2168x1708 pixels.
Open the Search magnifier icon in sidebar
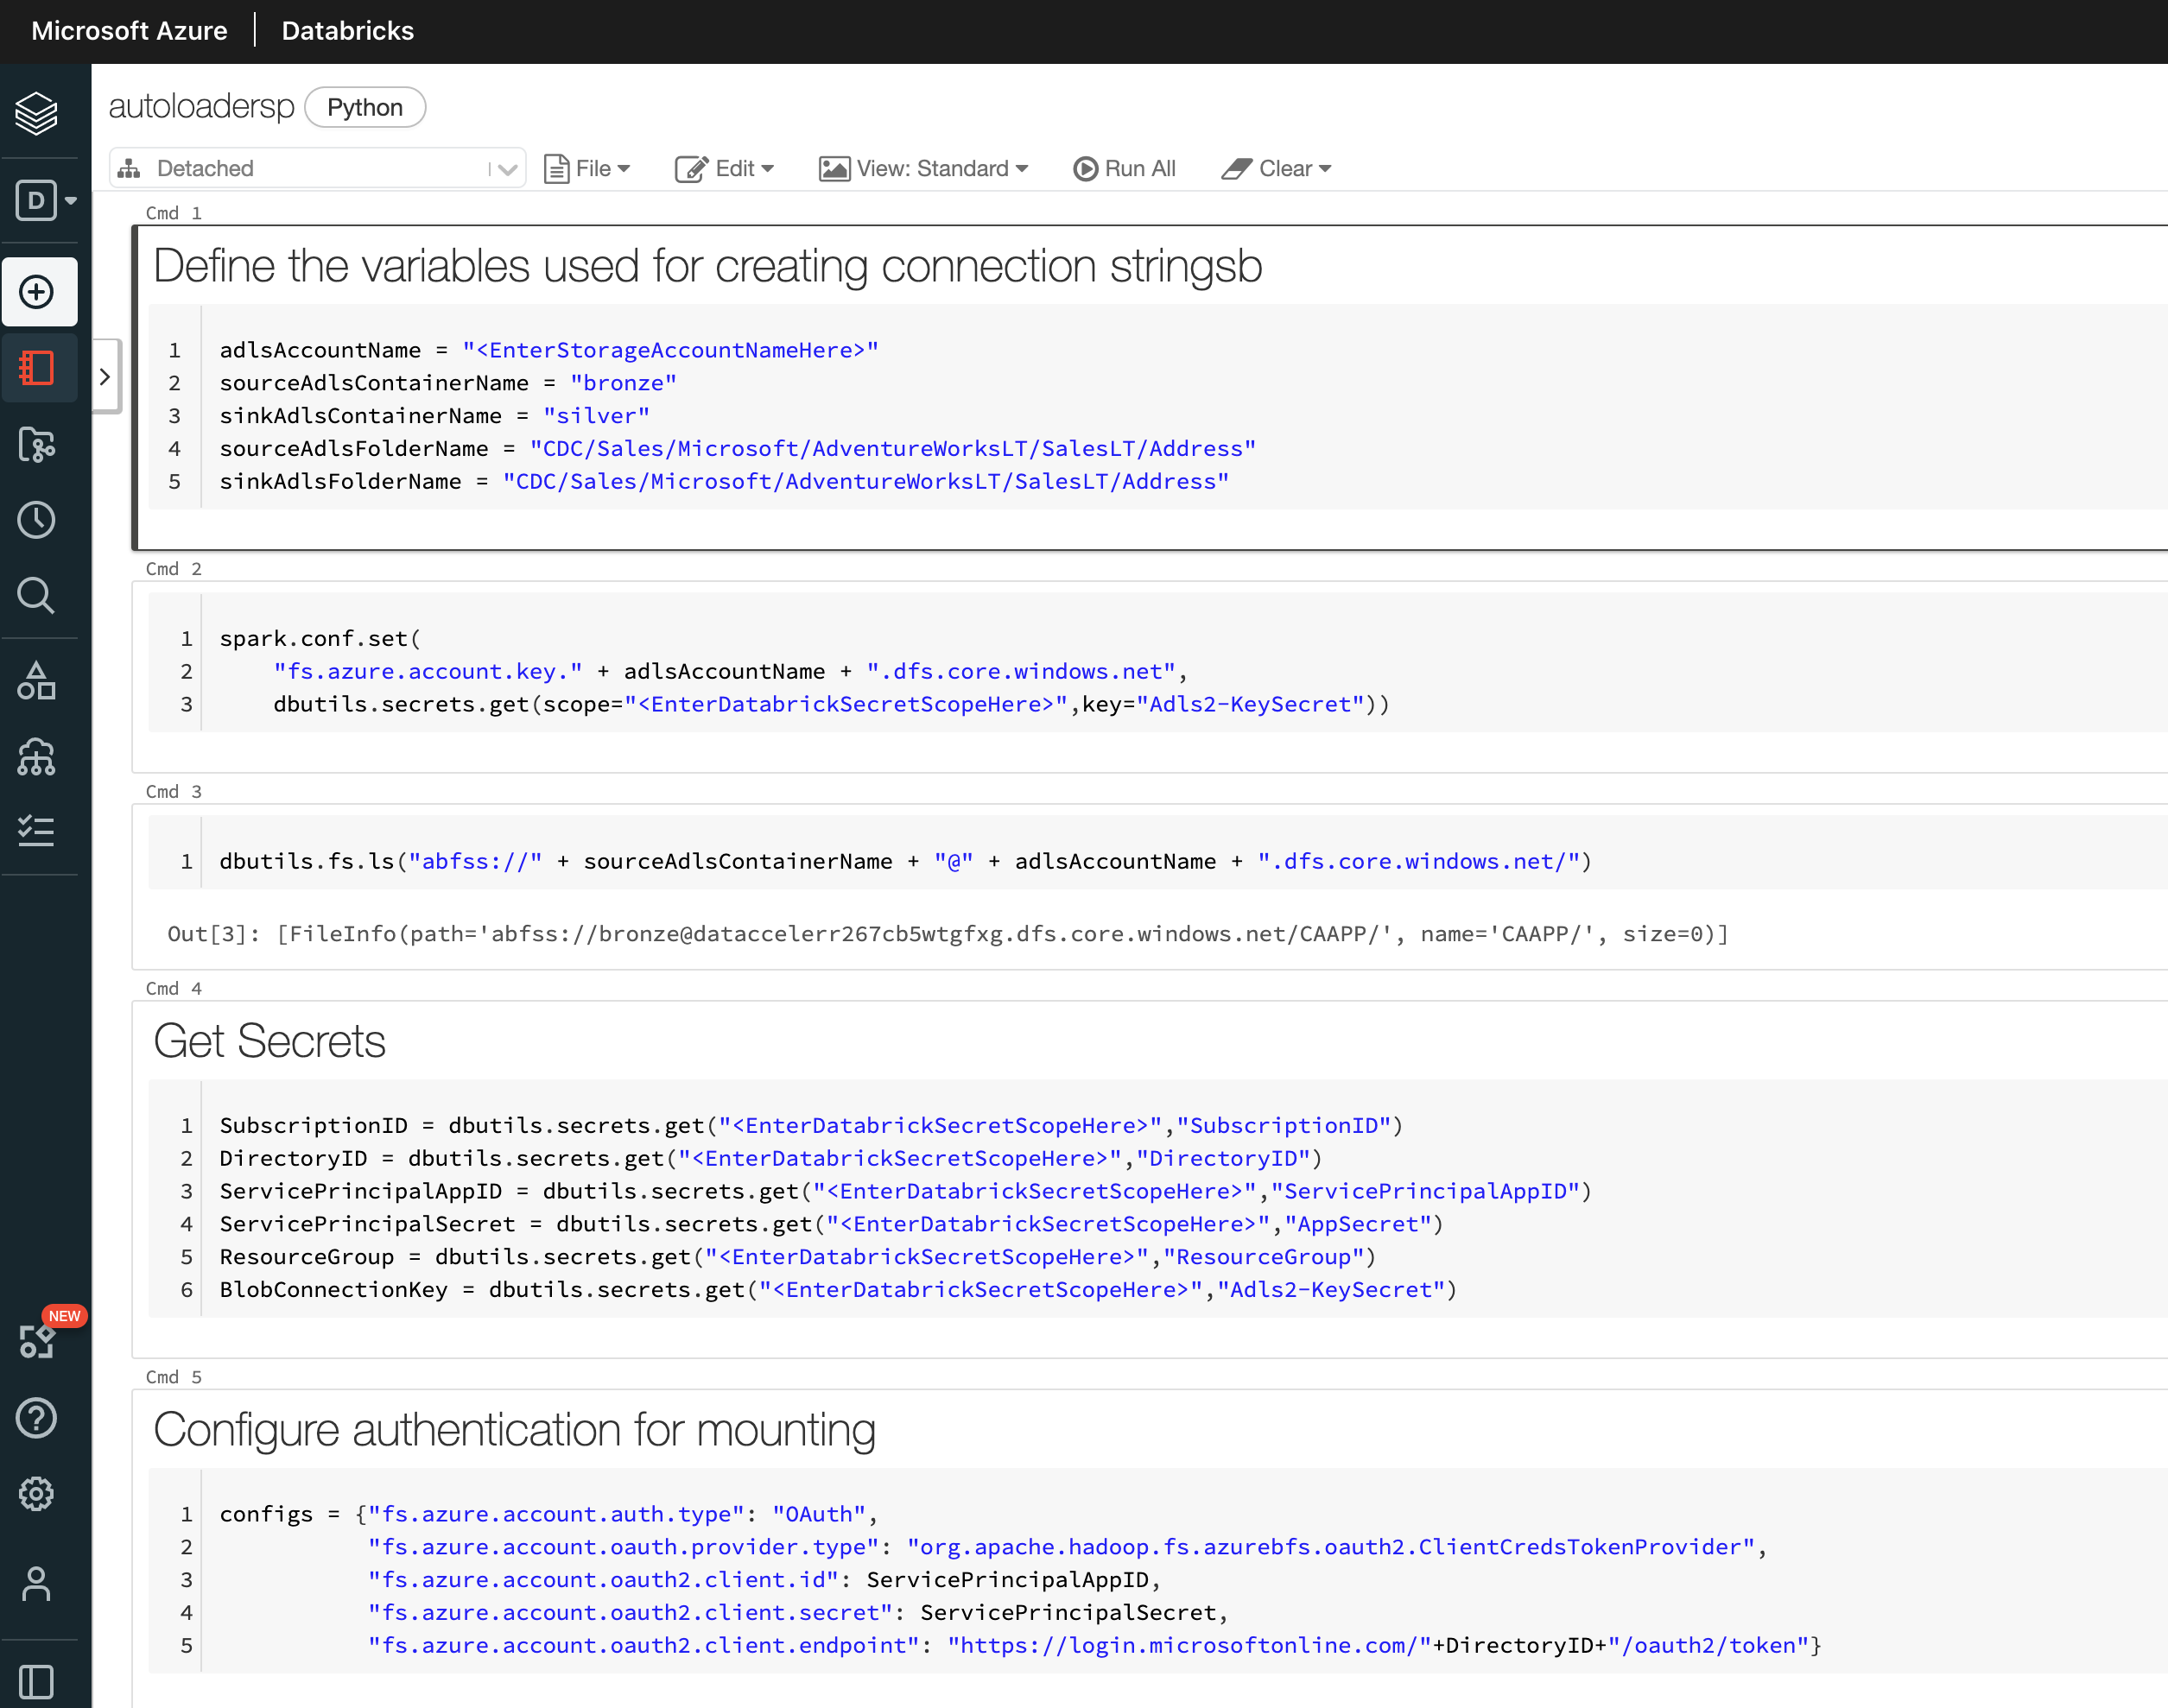(38, 595)
